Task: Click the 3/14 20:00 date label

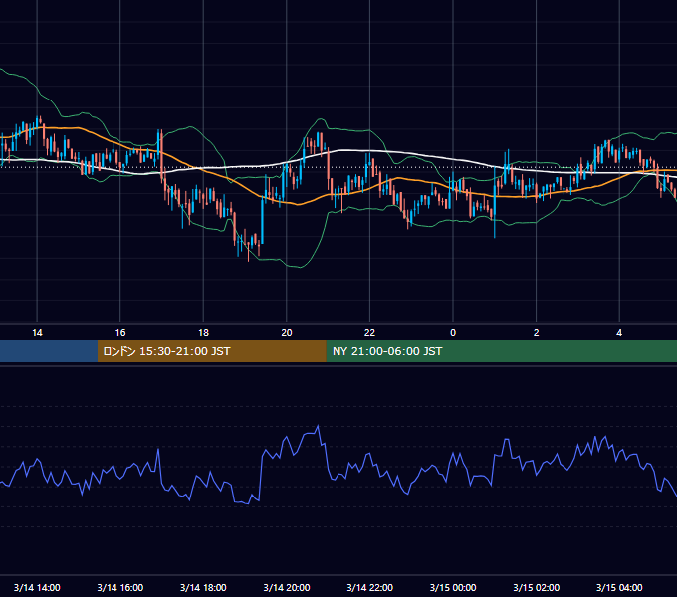Action: (287, 587)
